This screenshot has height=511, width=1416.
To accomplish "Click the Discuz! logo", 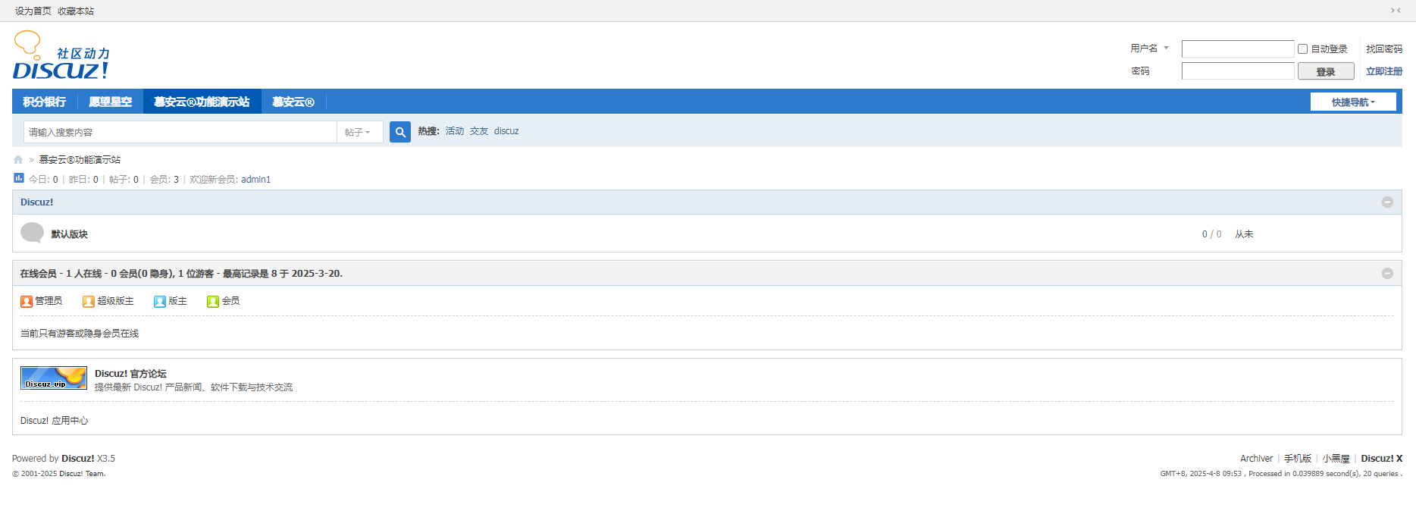I will [61, 55].
